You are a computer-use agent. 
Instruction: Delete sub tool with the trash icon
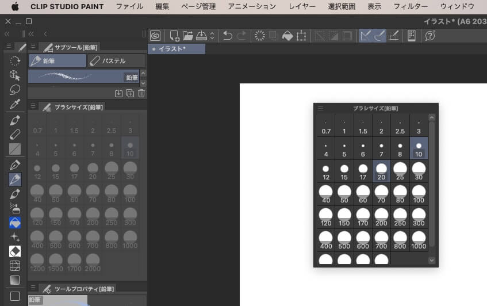(141, 93)
